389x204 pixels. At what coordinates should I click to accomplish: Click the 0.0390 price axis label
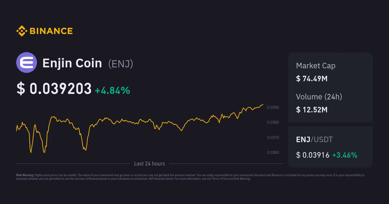point(273,107)
